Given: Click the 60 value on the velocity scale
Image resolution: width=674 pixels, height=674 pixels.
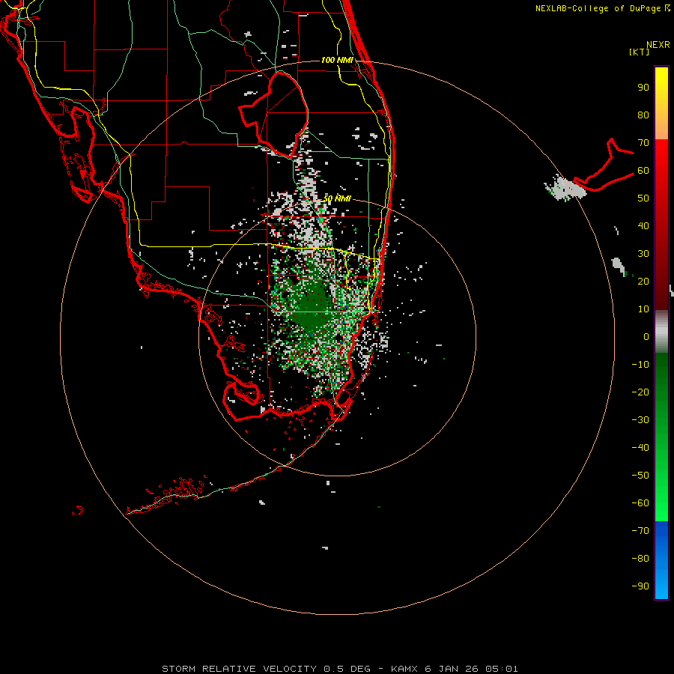Looking at the screenshot, I should pos(643,170).
